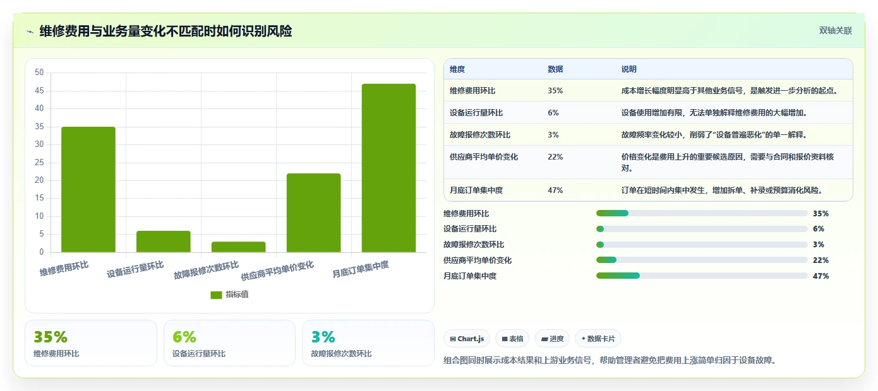This screenshot has width=878, height=391.
Task: Click the 35% value in the table
Action: [555, 91]
